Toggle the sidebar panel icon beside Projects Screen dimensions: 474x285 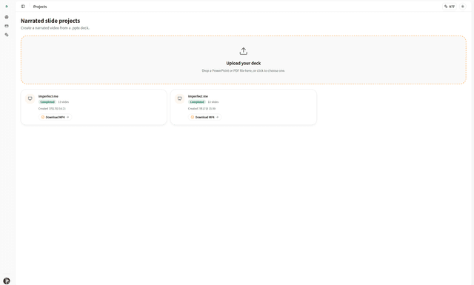point(23,7)
